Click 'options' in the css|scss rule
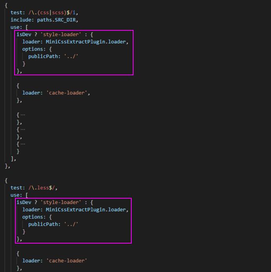This screenshot has width=271, height=272. (33, 49)
